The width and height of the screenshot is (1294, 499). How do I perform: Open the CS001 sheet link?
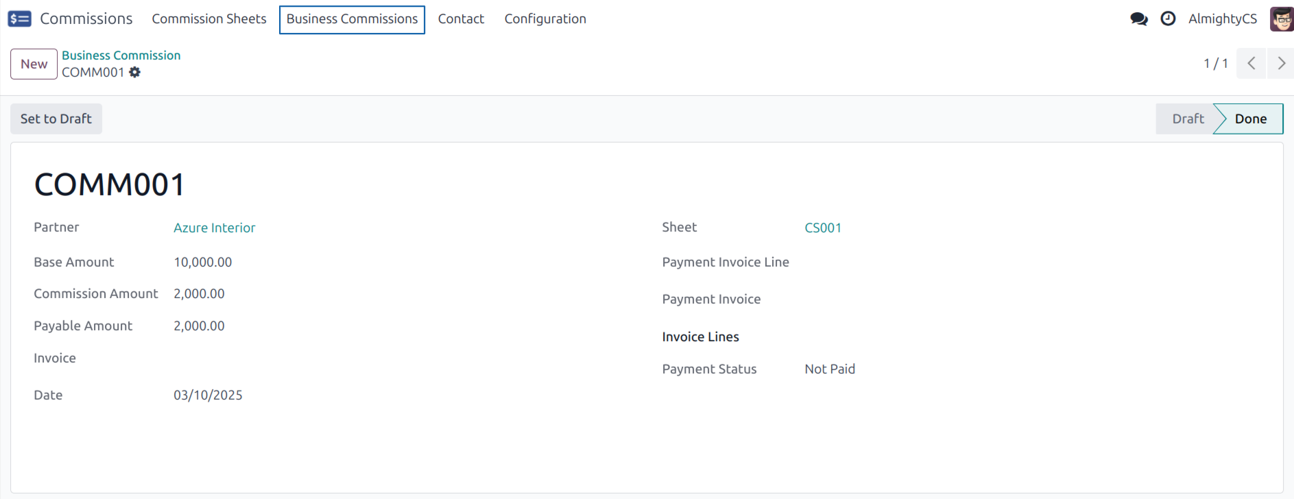[822, 228]
